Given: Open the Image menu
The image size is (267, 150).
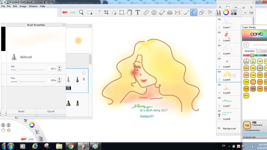Looking at the screenshot, I should tap(23, 6).
